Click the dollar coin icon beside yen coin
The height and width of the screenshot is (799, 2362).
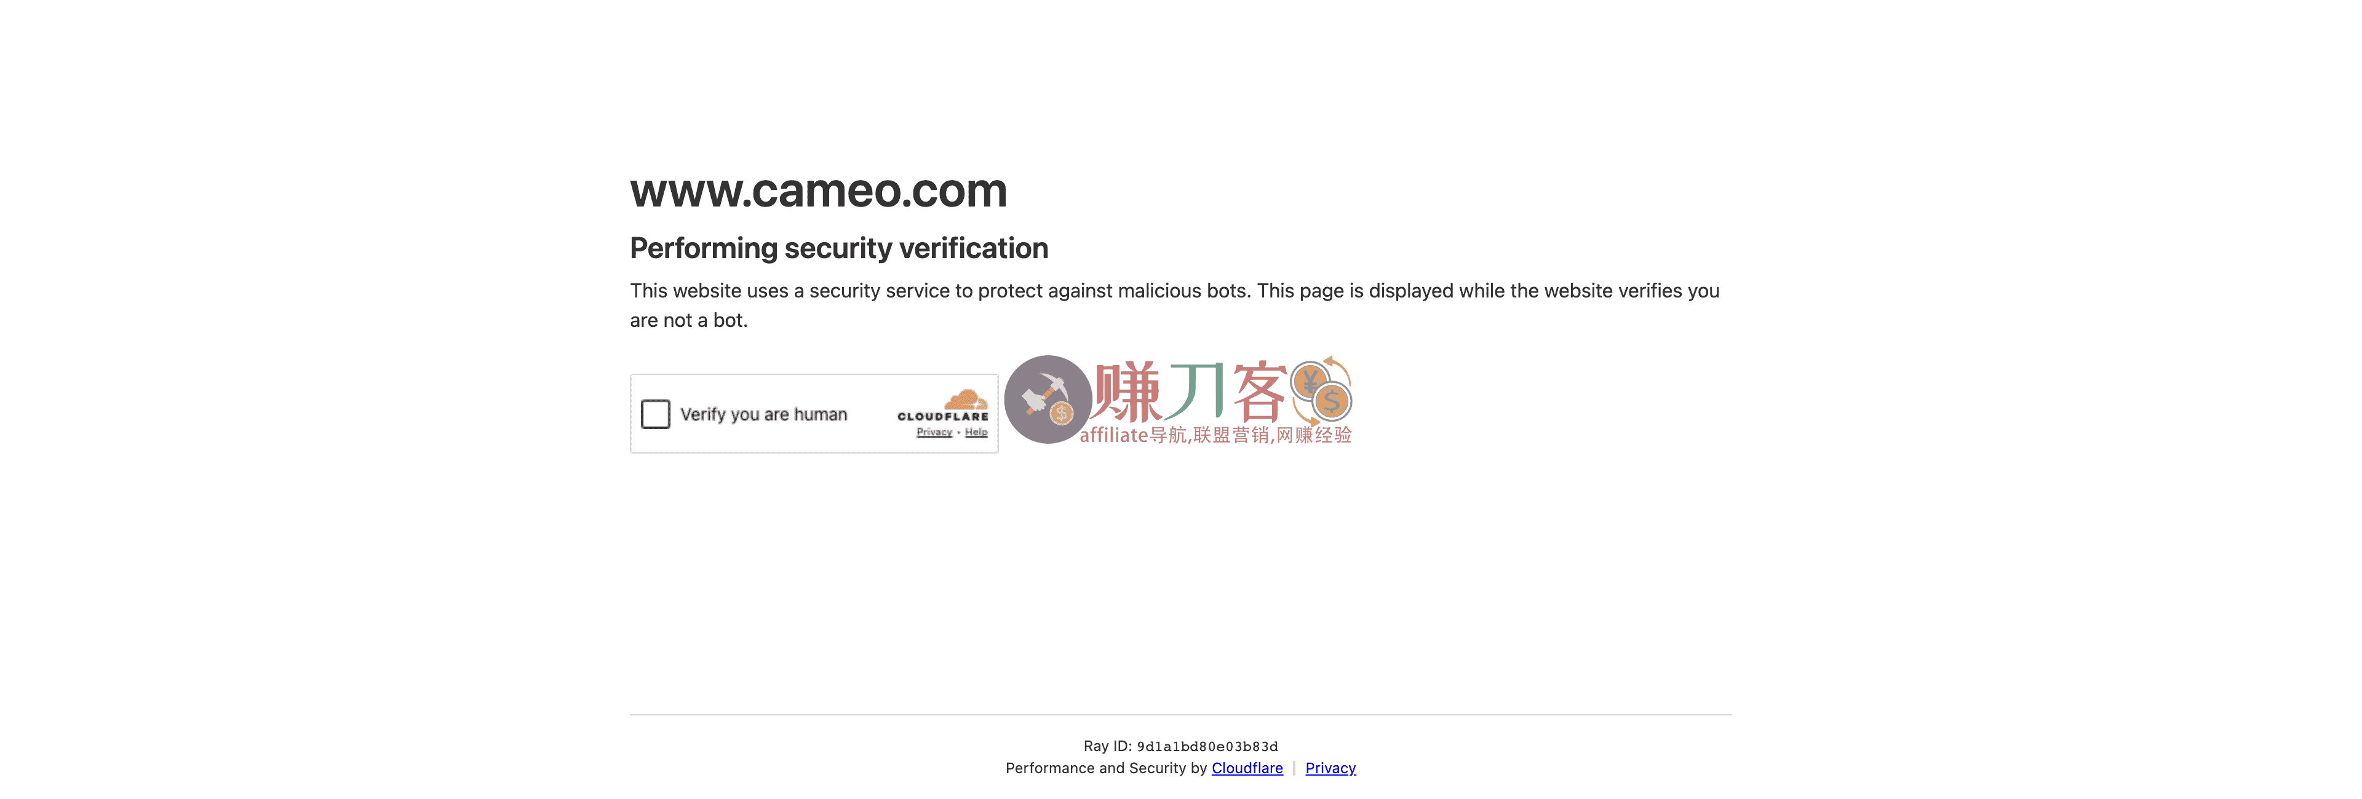(x=1332, y=401)
